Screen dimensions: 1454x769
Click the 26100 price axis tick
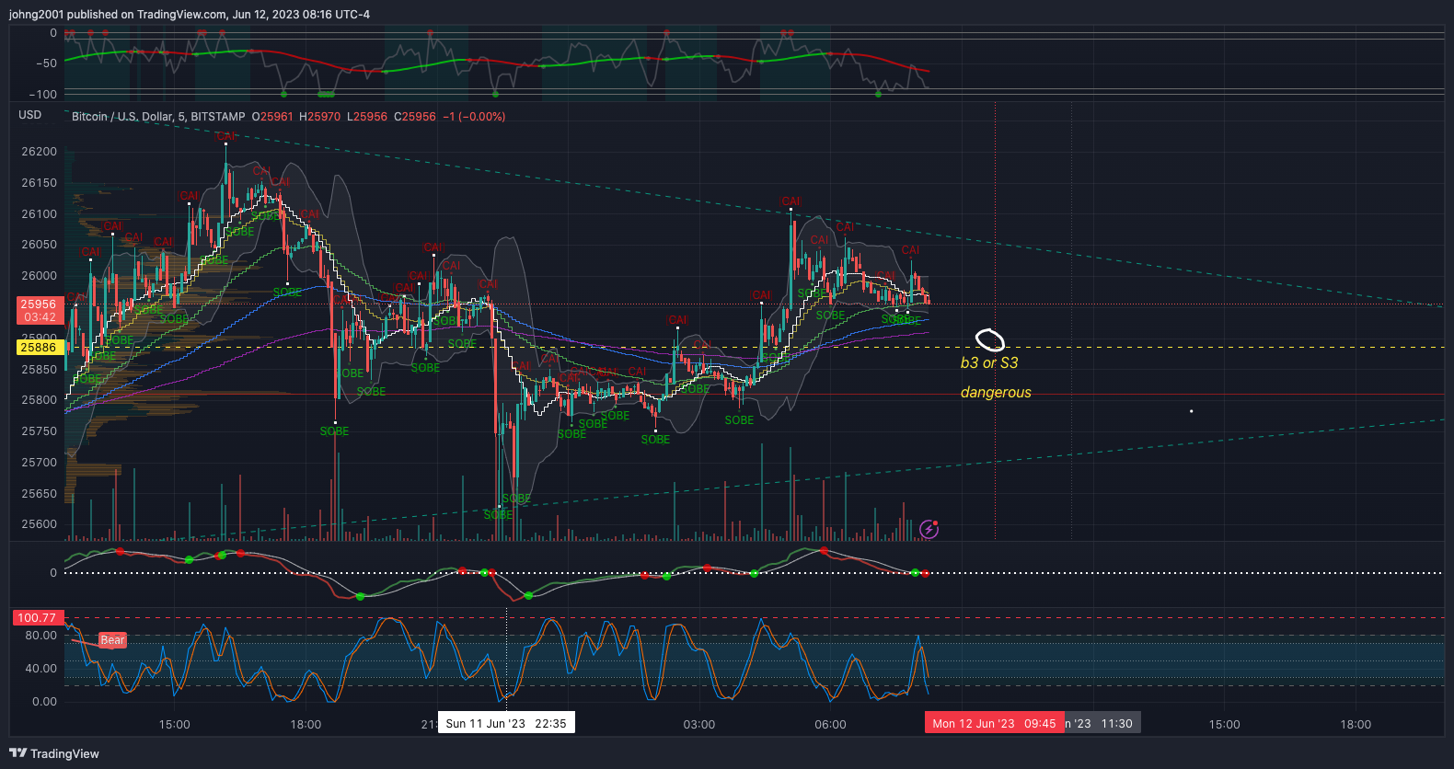(x=39, y=214)
